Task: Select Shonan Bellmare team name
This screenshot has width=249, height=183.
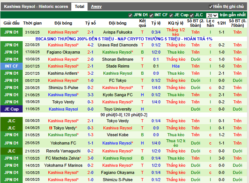Action: click(117, 59)
